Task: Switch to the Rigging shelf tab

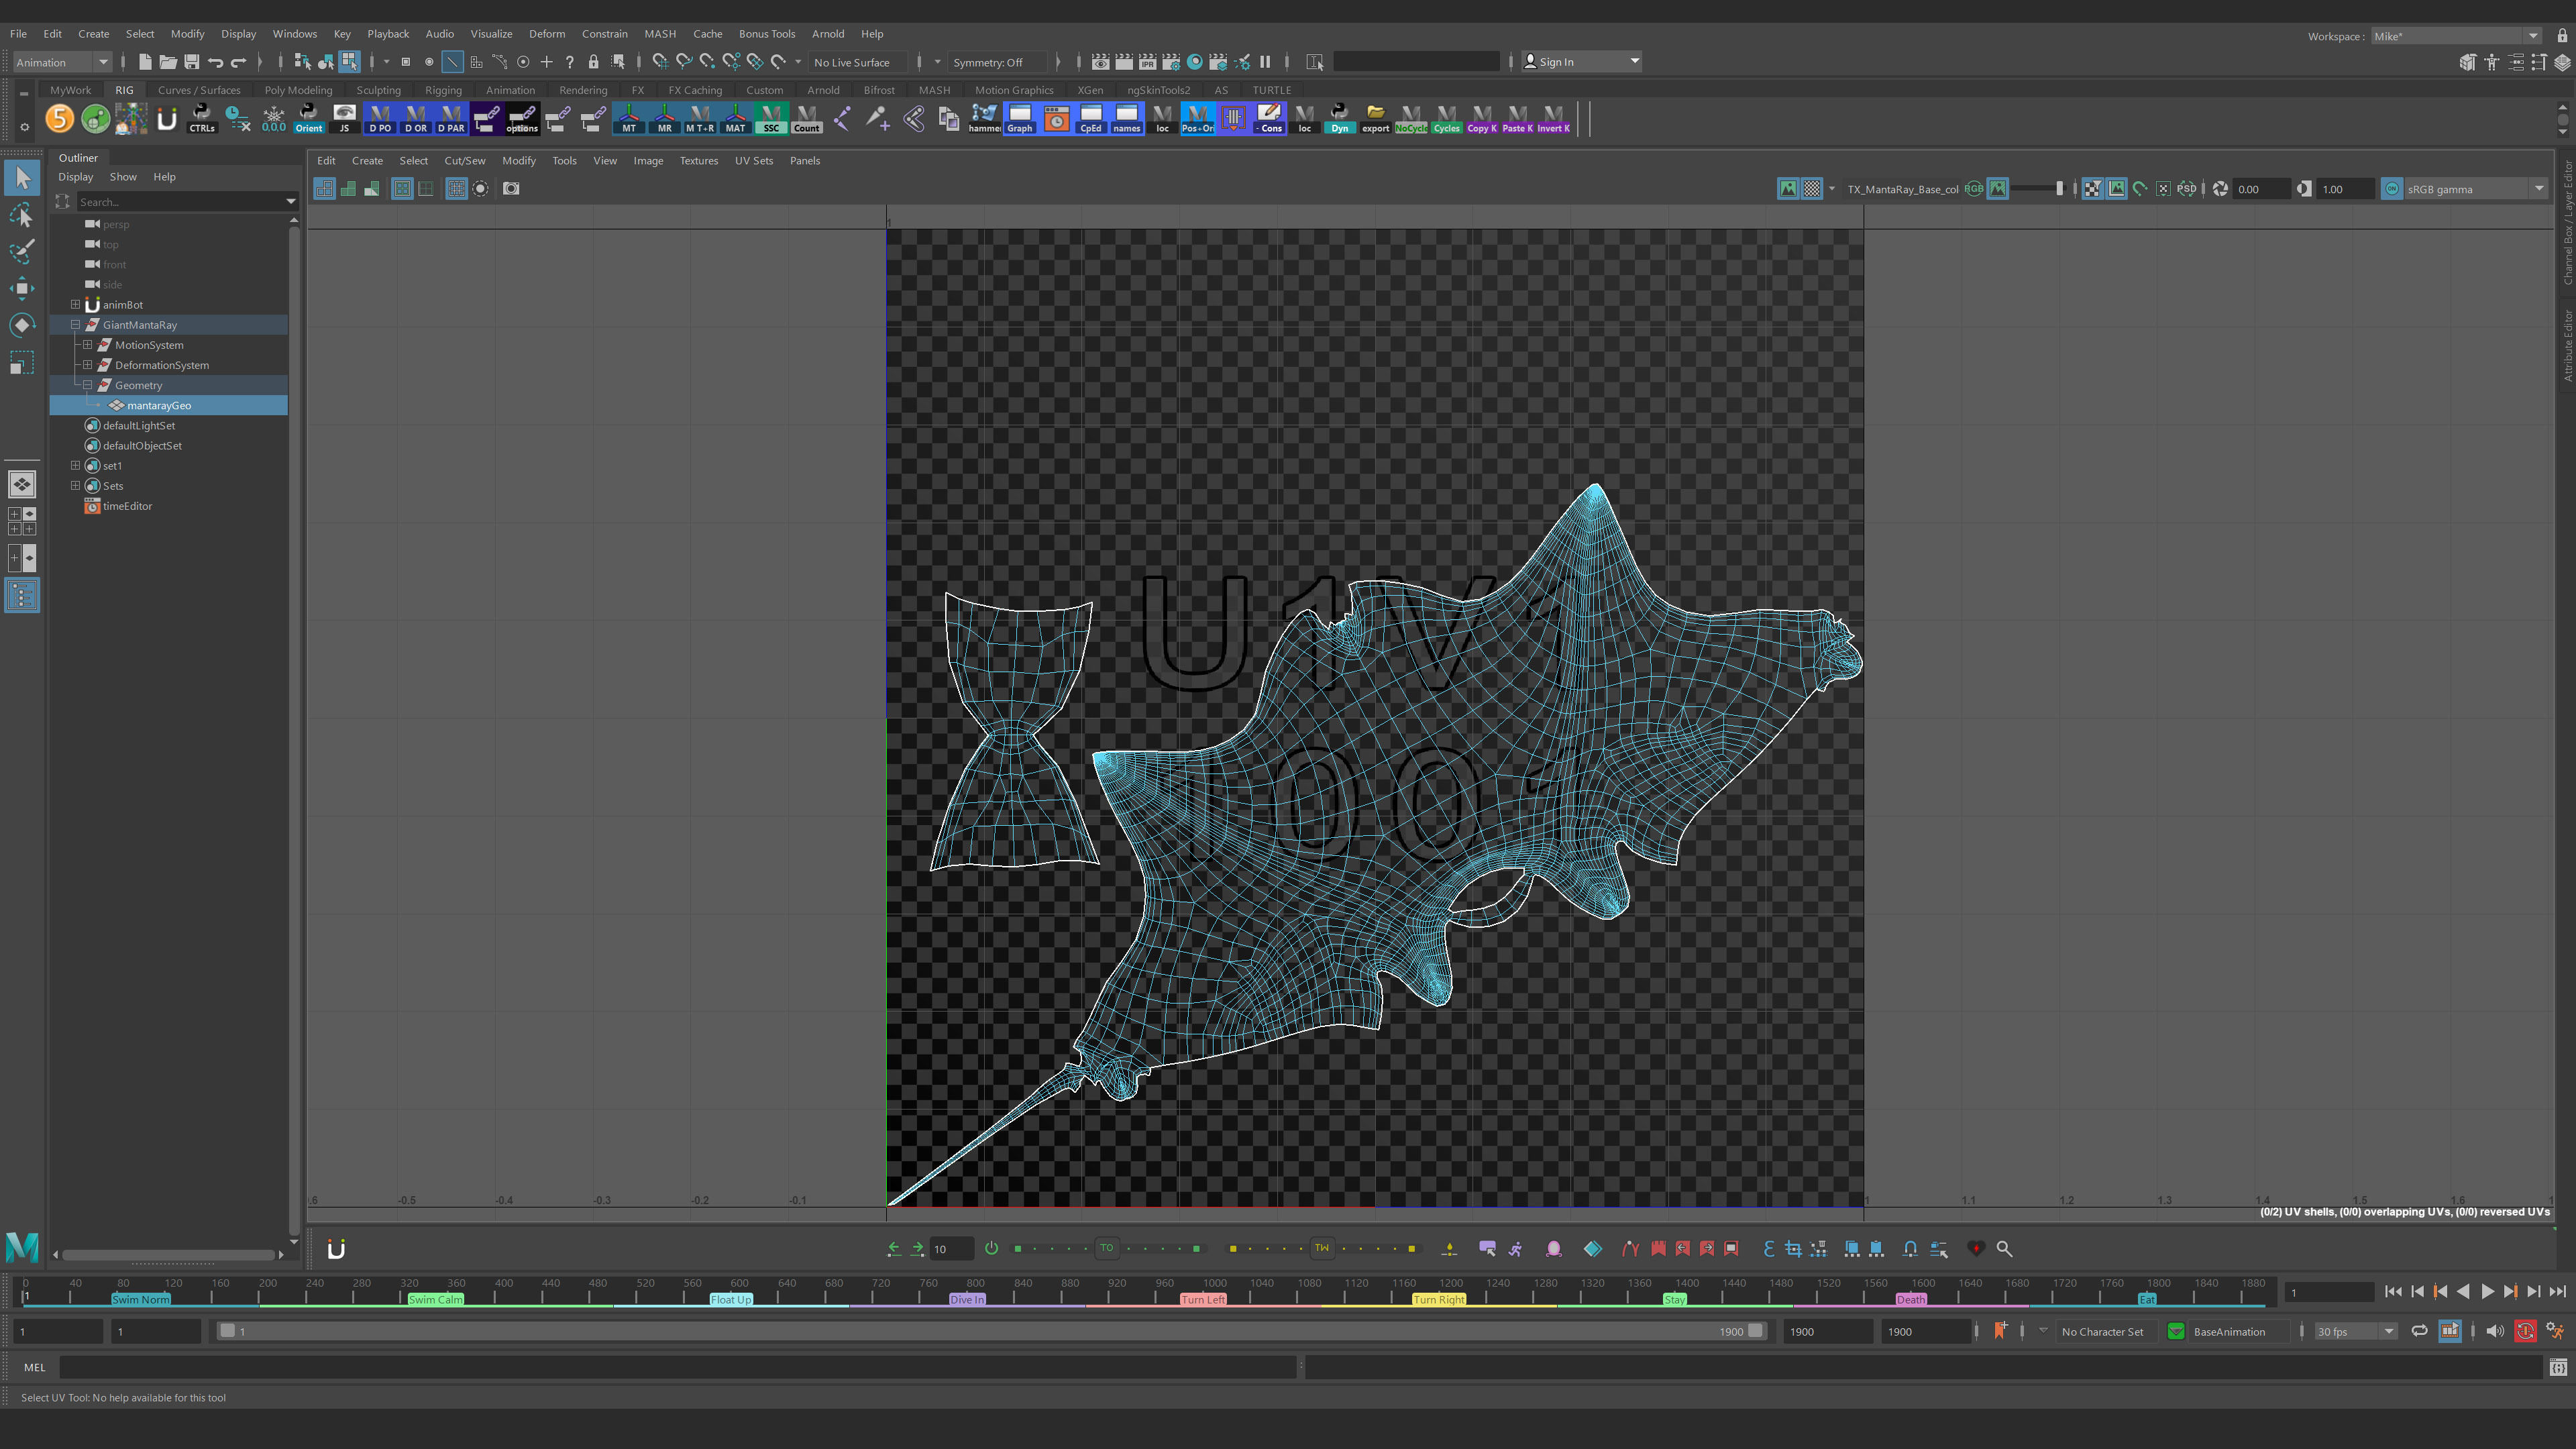Action: point(443,90)
